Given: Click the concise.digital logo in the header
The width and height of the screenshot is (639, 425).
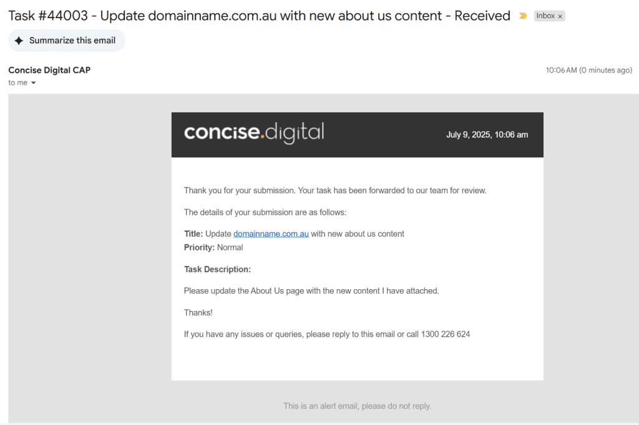Looking at the screenshot, I should point(254,133).
